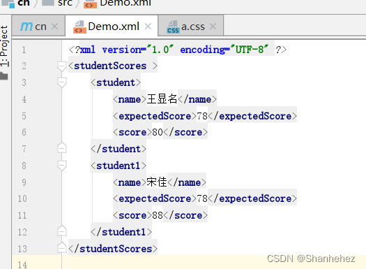Click the CSS file icon on a.css tab
Screen dimensions: 366x269
(173, 27)
